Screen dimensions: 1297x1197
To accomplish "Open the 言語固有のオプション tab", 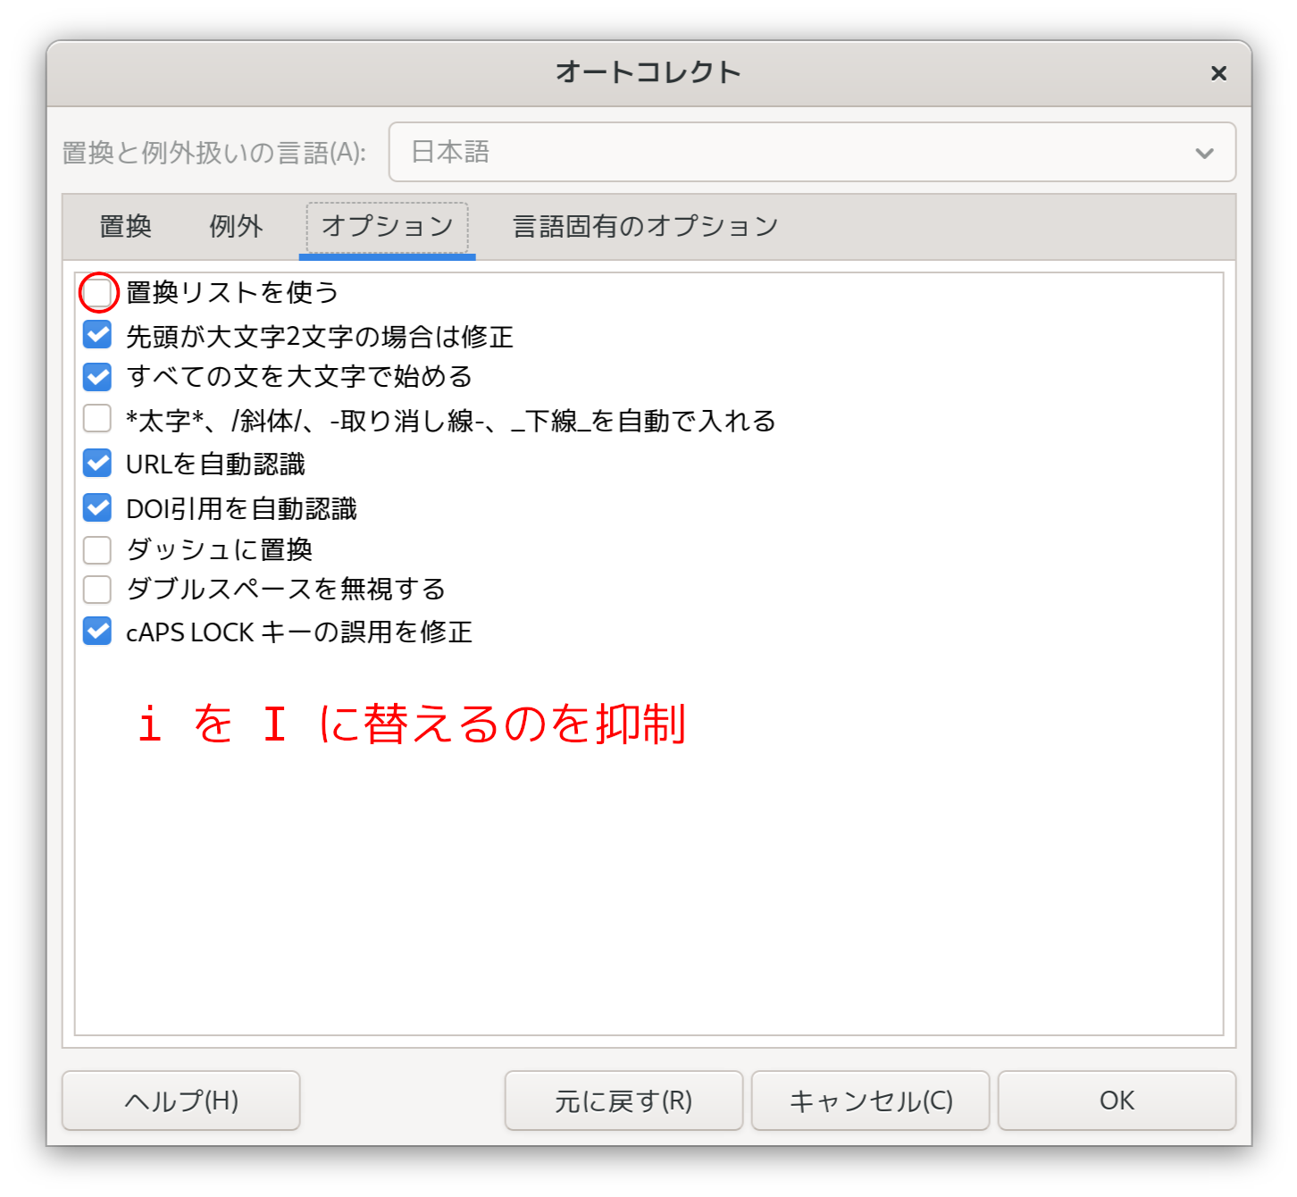I will coord(645,227).
